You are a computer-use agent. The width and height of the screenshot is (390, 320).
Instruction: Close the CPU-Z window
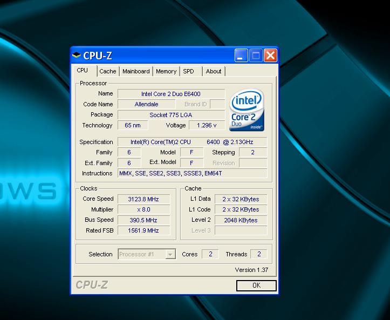[270, 55]
